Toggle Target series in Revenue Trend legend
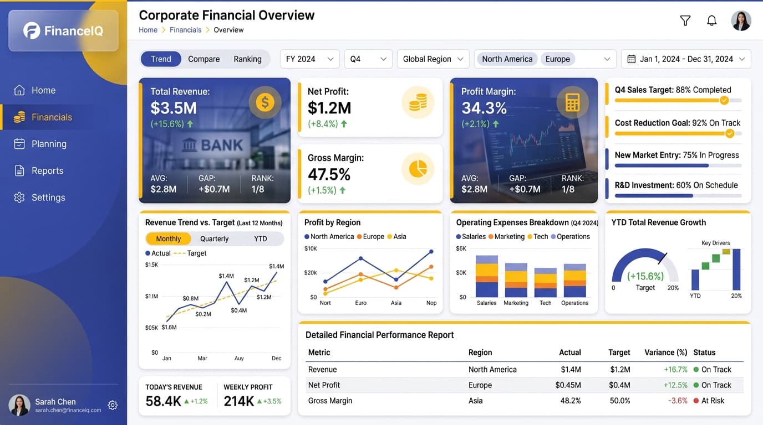Image resolution: width=763 pixels, height=425 pixels. click(190, 253)
